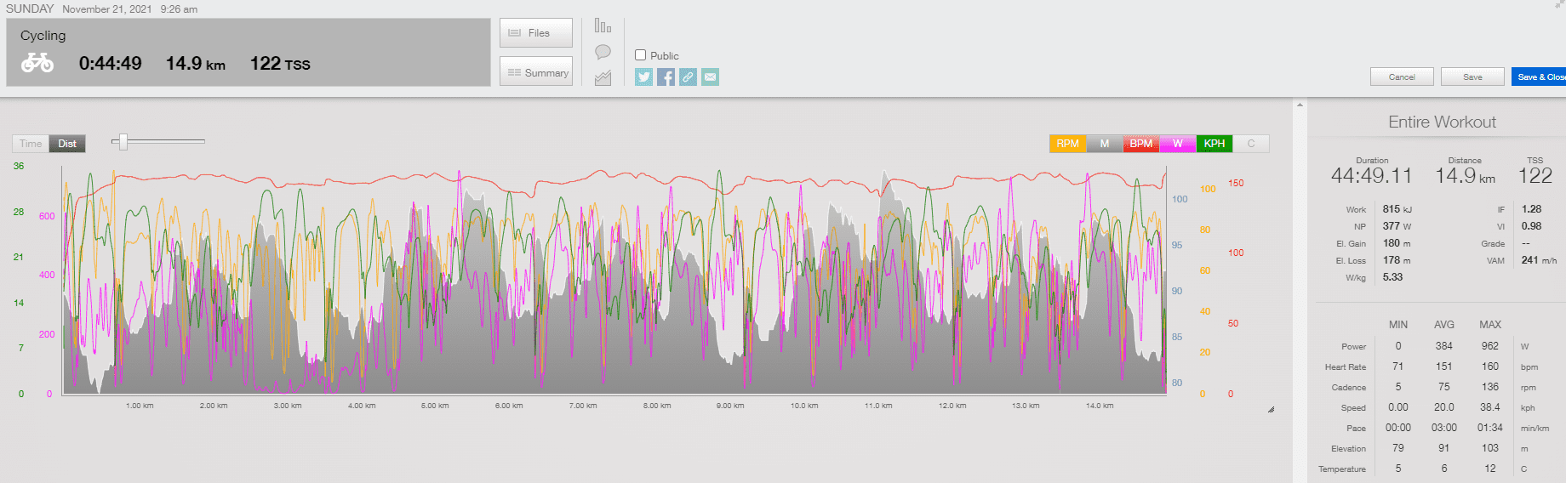1566x483 pixels.
Task: Click the chart resize handle corner
Action: coord(1271,409)
